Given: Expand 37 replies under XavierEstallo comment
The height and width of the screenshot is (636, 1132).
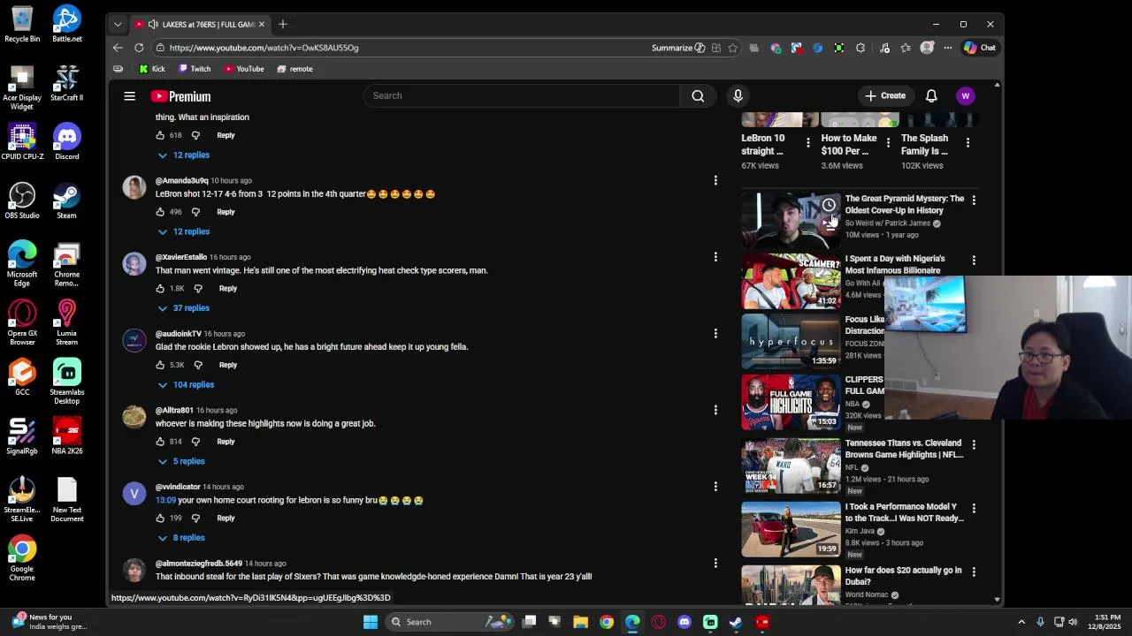Looking at the screenshot, I should point(183,308).
